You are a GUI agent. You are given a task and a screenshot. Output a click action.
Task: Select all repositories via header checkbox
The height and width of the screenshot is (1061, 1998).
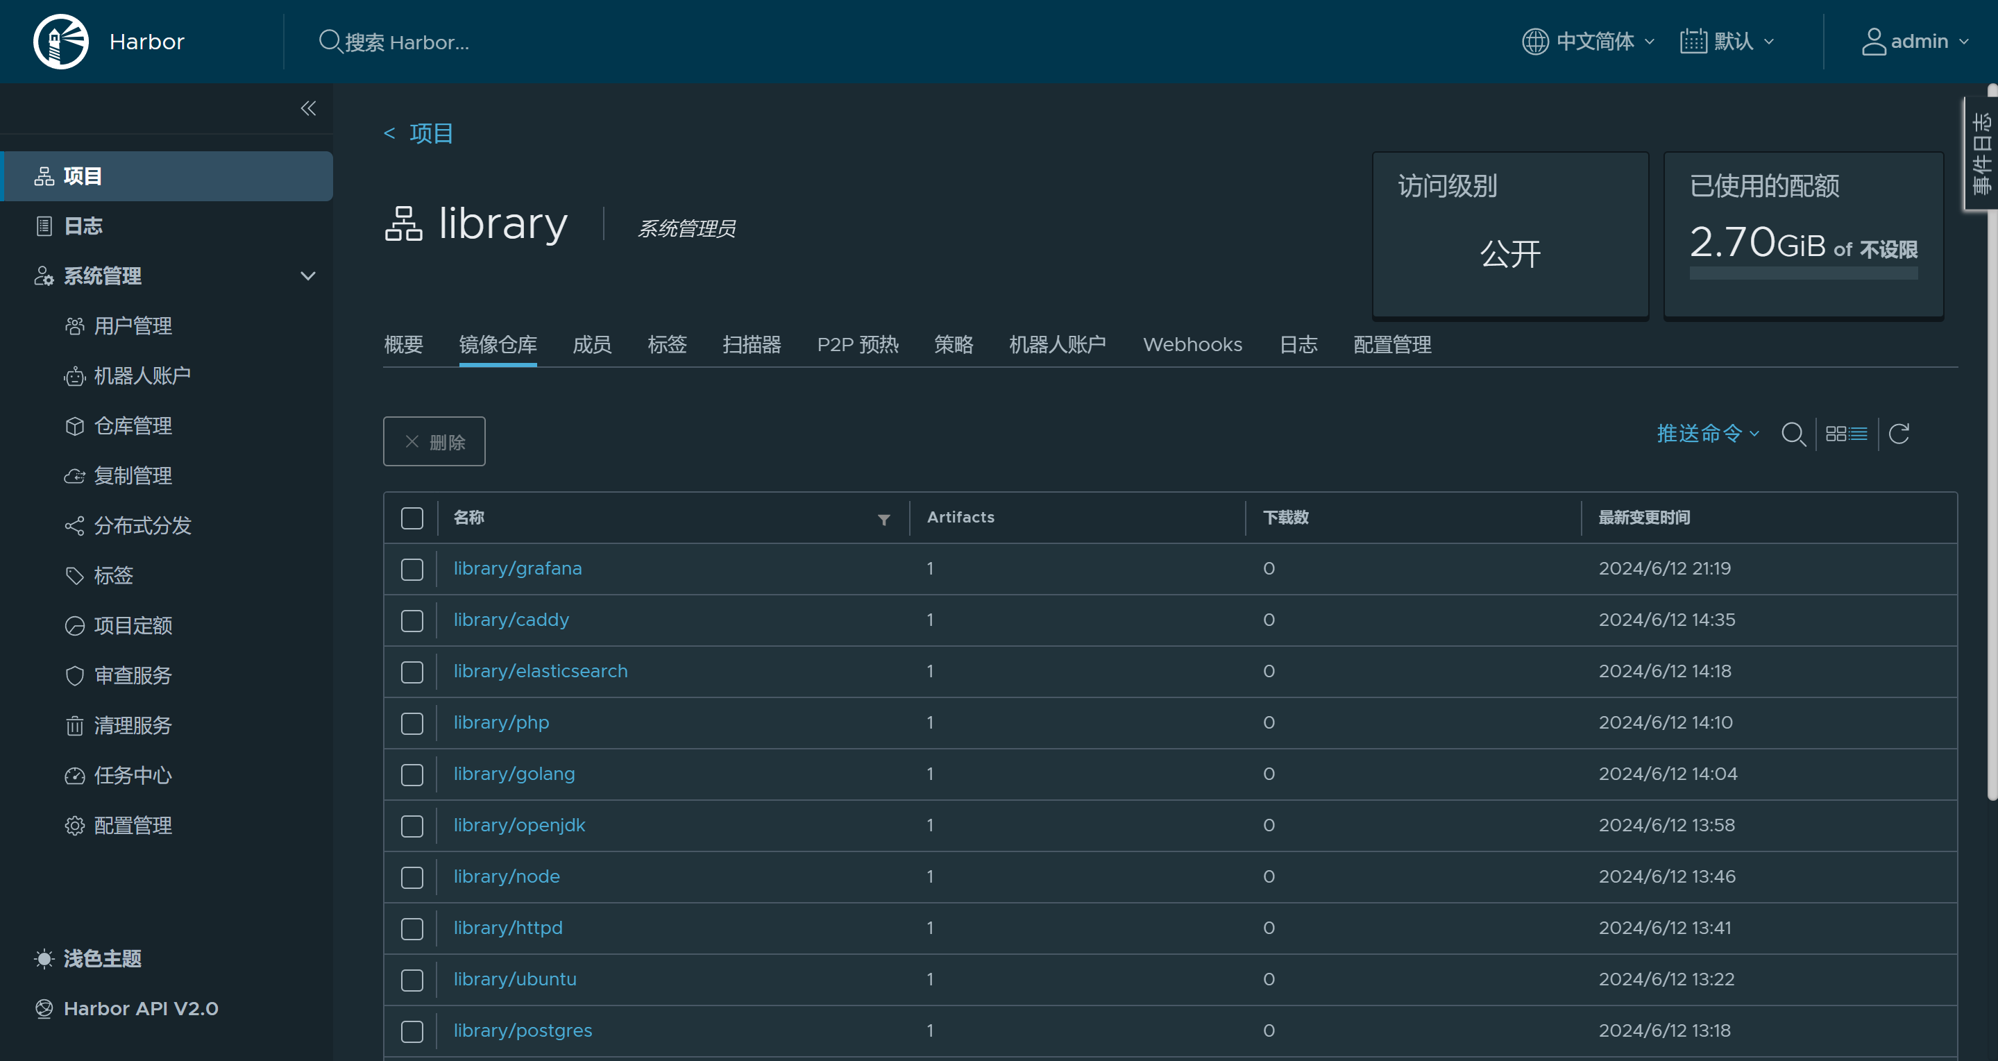pyautogui.click(x=412, y=517)
